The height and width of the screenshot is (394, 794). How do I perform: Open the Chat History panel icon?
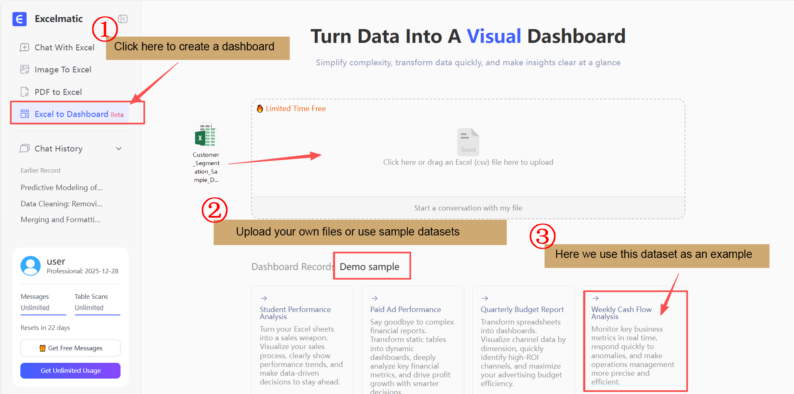[x=25, y=148]
